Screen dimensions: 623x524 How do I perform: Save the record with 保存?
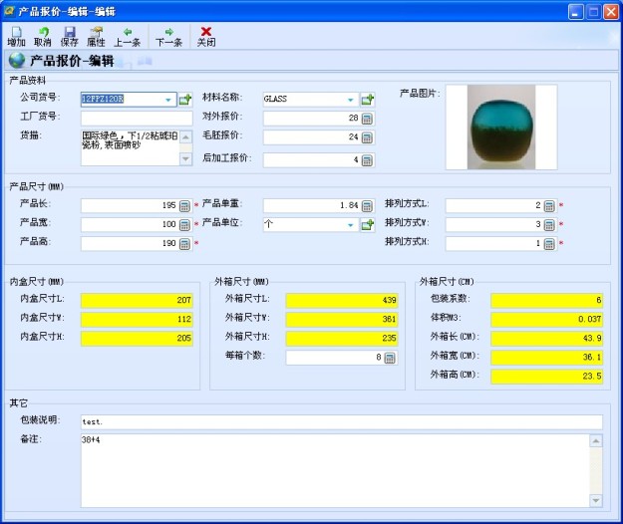[69, 37]
